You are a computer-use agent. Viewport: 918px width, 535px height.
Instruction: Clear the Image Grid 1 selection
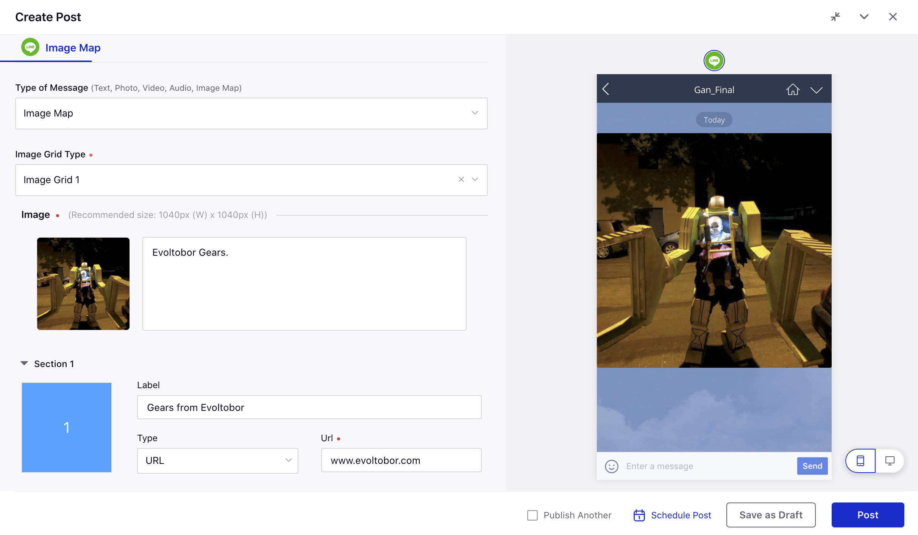[x=461, y=179]
